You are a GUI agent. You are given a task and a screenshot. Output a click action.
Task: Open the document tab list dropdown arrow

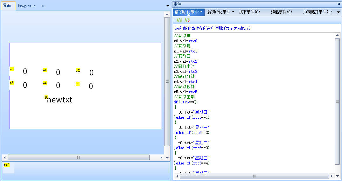coord(168,6)
